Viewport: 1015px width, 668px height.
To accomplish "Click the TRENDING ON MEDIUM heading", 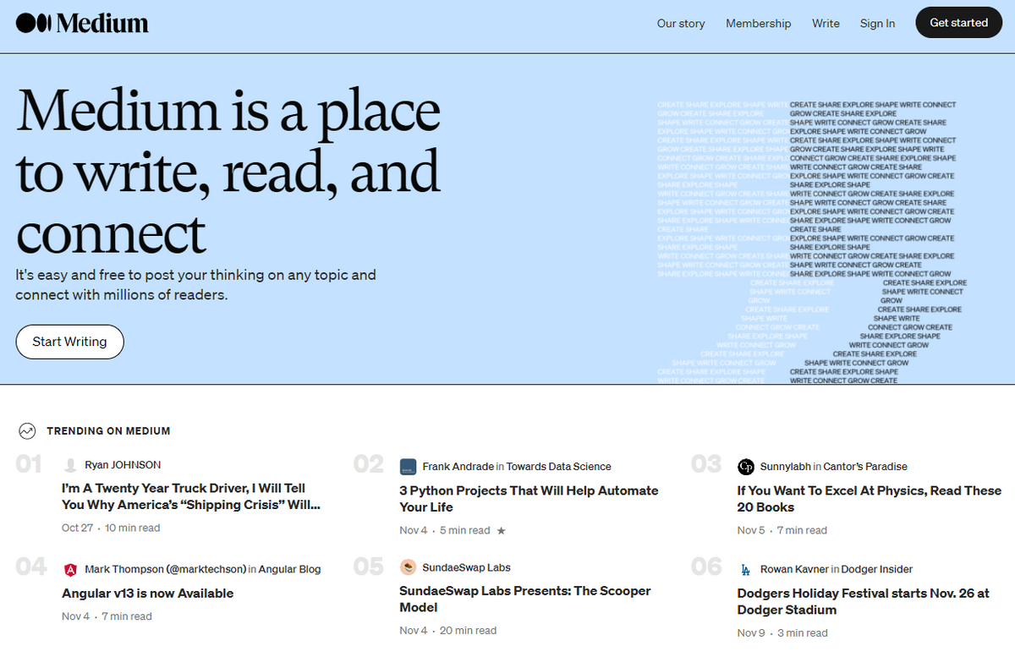I will tap(108, 431).
